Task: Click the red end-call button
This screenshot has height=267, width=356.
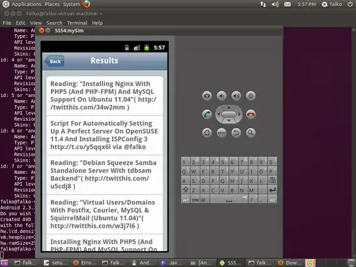Action: pos(250,114)
